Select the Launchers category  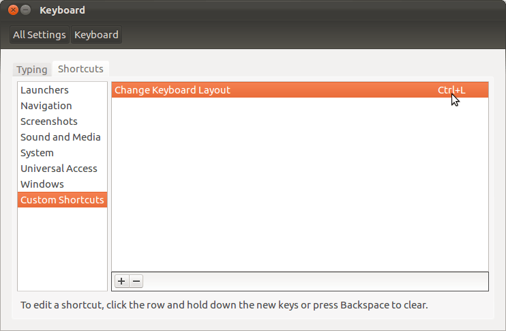tap(44, 90)
